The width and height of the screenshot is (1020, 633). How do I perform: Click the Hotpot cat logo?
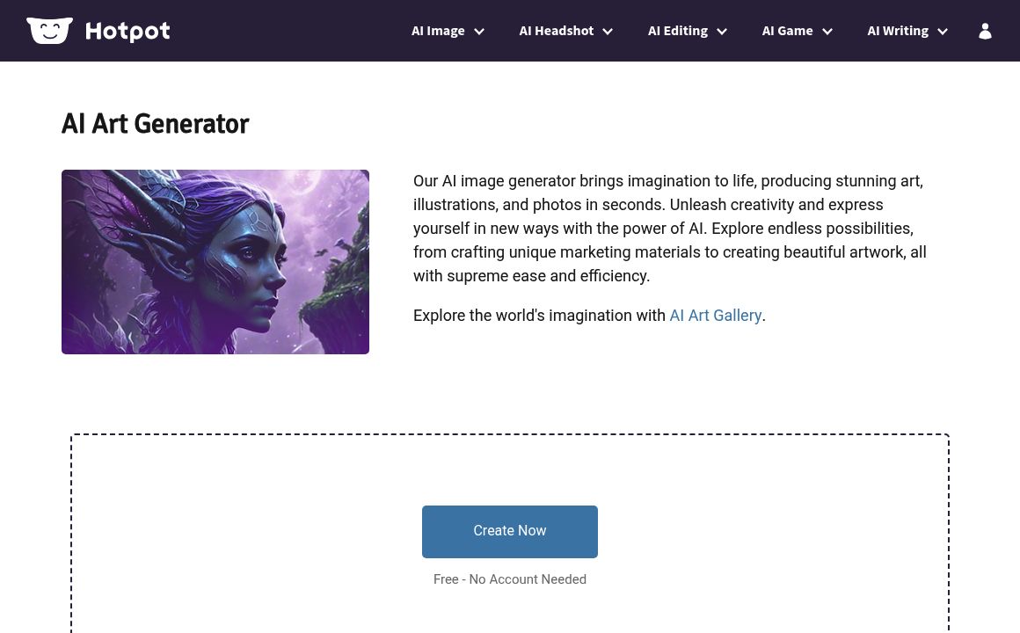[x=49, y=30]
